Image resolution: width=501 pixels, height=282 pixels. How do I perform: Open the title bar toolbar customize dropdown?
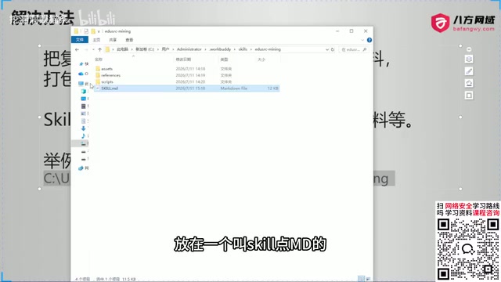pos(99,31)
